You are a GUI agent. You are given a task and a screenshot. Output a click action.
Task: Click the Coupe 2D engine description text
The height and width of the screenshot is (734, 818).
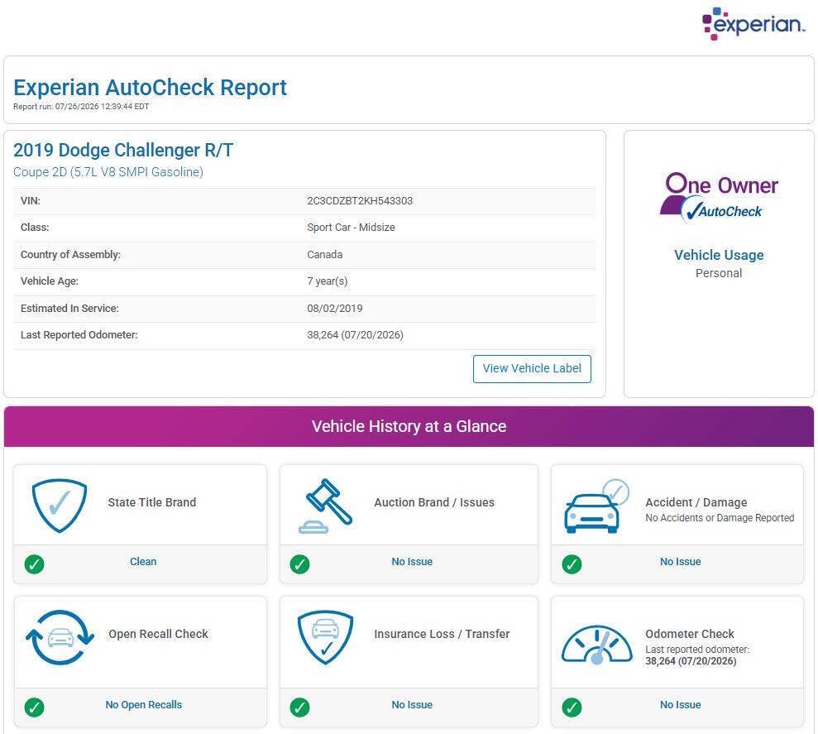(108, 172)
